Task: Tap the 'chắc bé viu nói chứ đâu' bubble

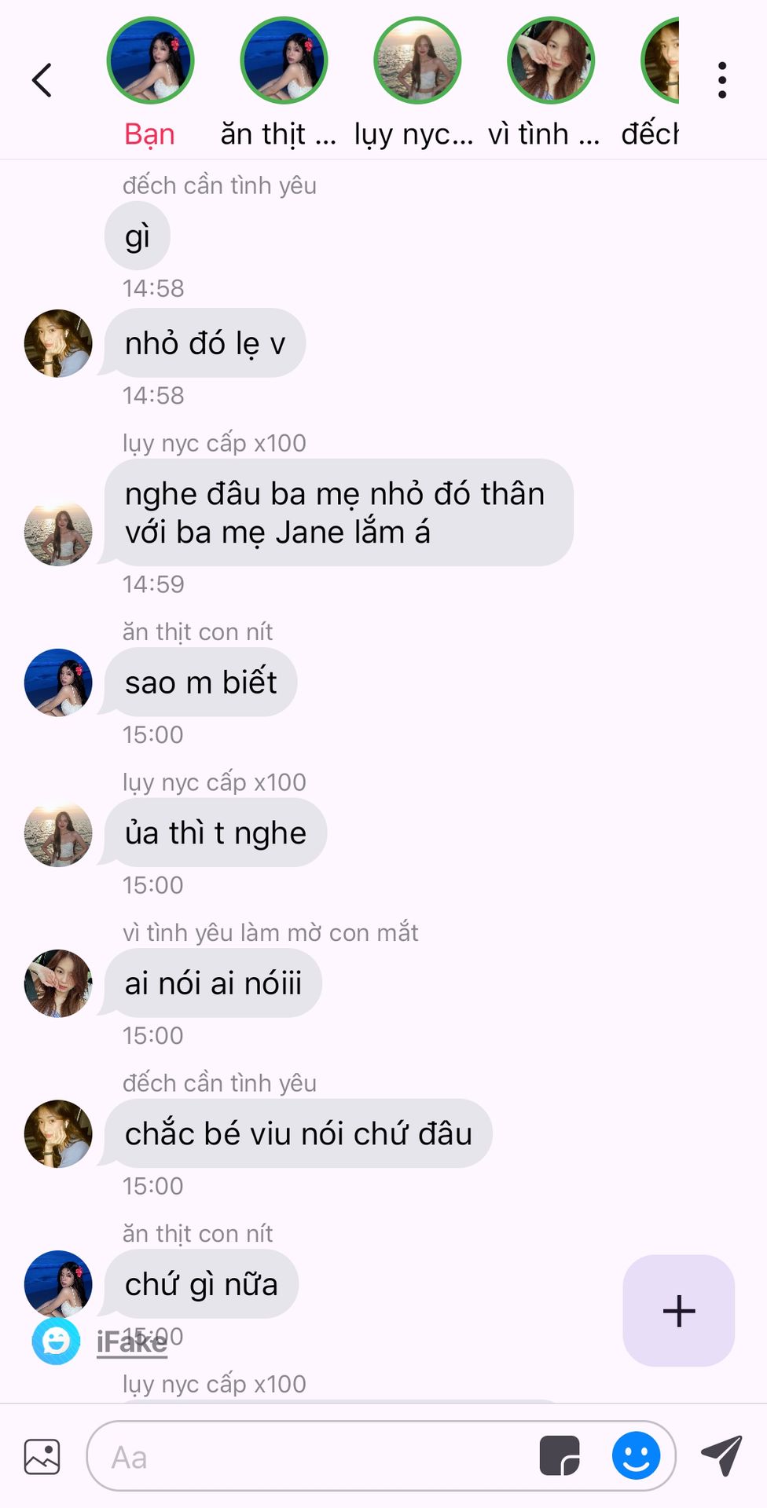Action: click(298, 1133)
